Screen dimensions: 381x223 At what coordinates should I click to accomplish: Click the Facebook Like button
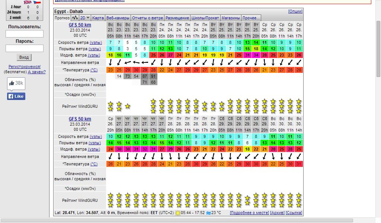pyautogui.click(x=16, y=96)
